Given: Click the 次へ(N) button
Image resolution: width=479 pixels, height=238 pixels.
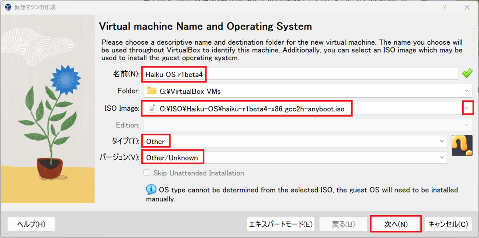Looking at the screenshot, I should coord(396,224).
